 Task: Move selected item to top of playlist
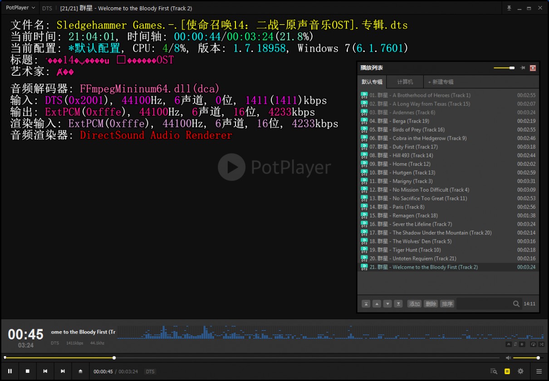[x=366, y=304]
